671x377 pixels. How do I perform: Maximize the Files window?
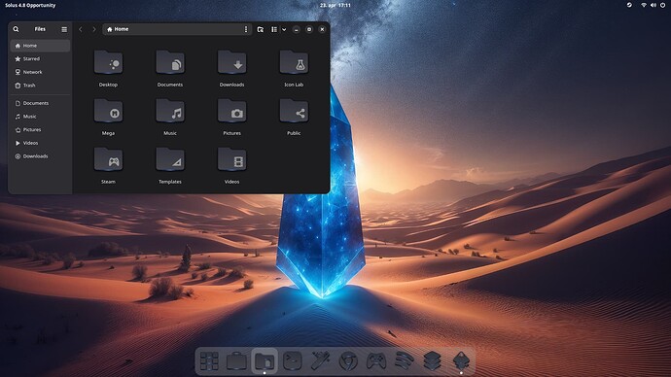point(309,29)
